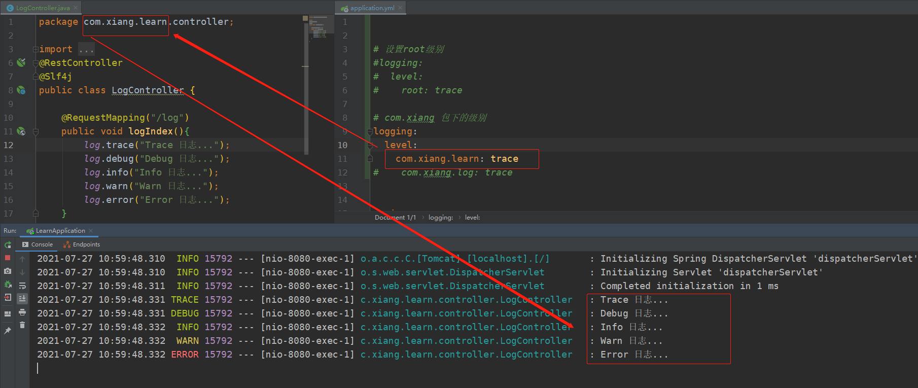Click the request mapping gutter icon beside logIndex
The image size is (918, 388).
point(21,131)
